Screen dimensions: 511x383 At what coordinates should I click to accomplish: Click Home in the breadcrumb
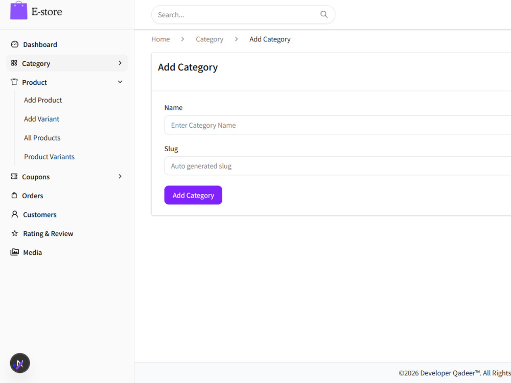click(x=160, y=39)
